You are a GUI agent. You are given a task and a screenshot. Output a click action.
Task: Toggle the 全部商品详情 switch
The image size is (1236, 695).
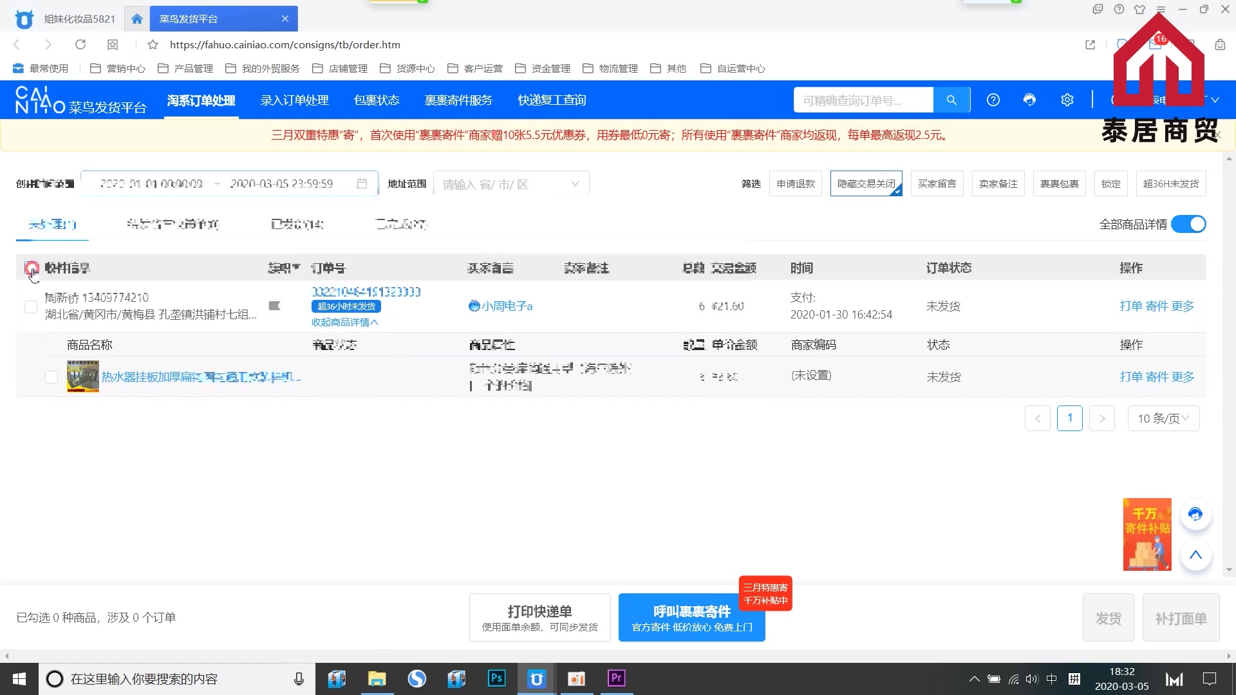(1187, 224)
